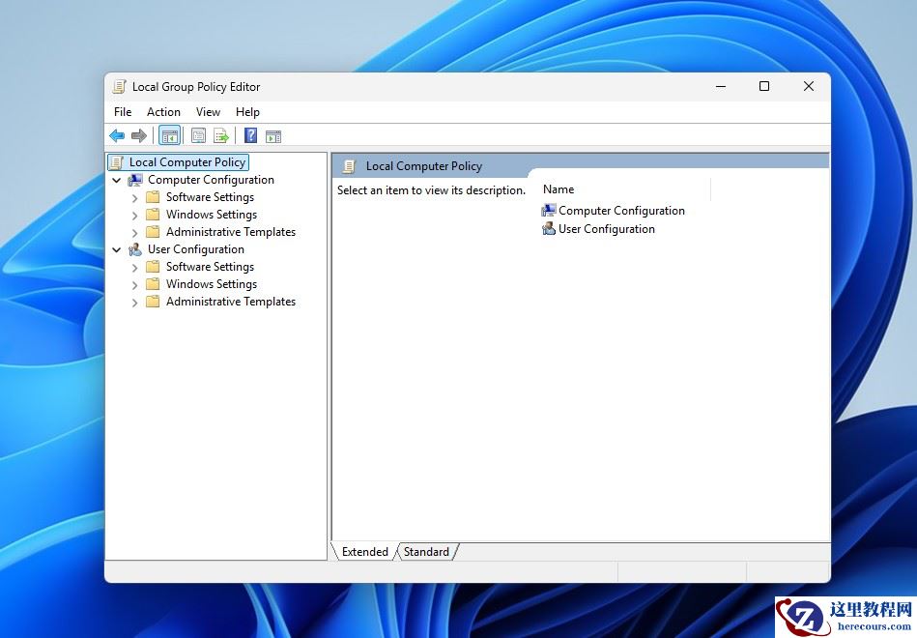Select Computer Configuration icon in right pane
Image resolution: width=917 pixels, height=638 pixels.
(x=549, y=211)
